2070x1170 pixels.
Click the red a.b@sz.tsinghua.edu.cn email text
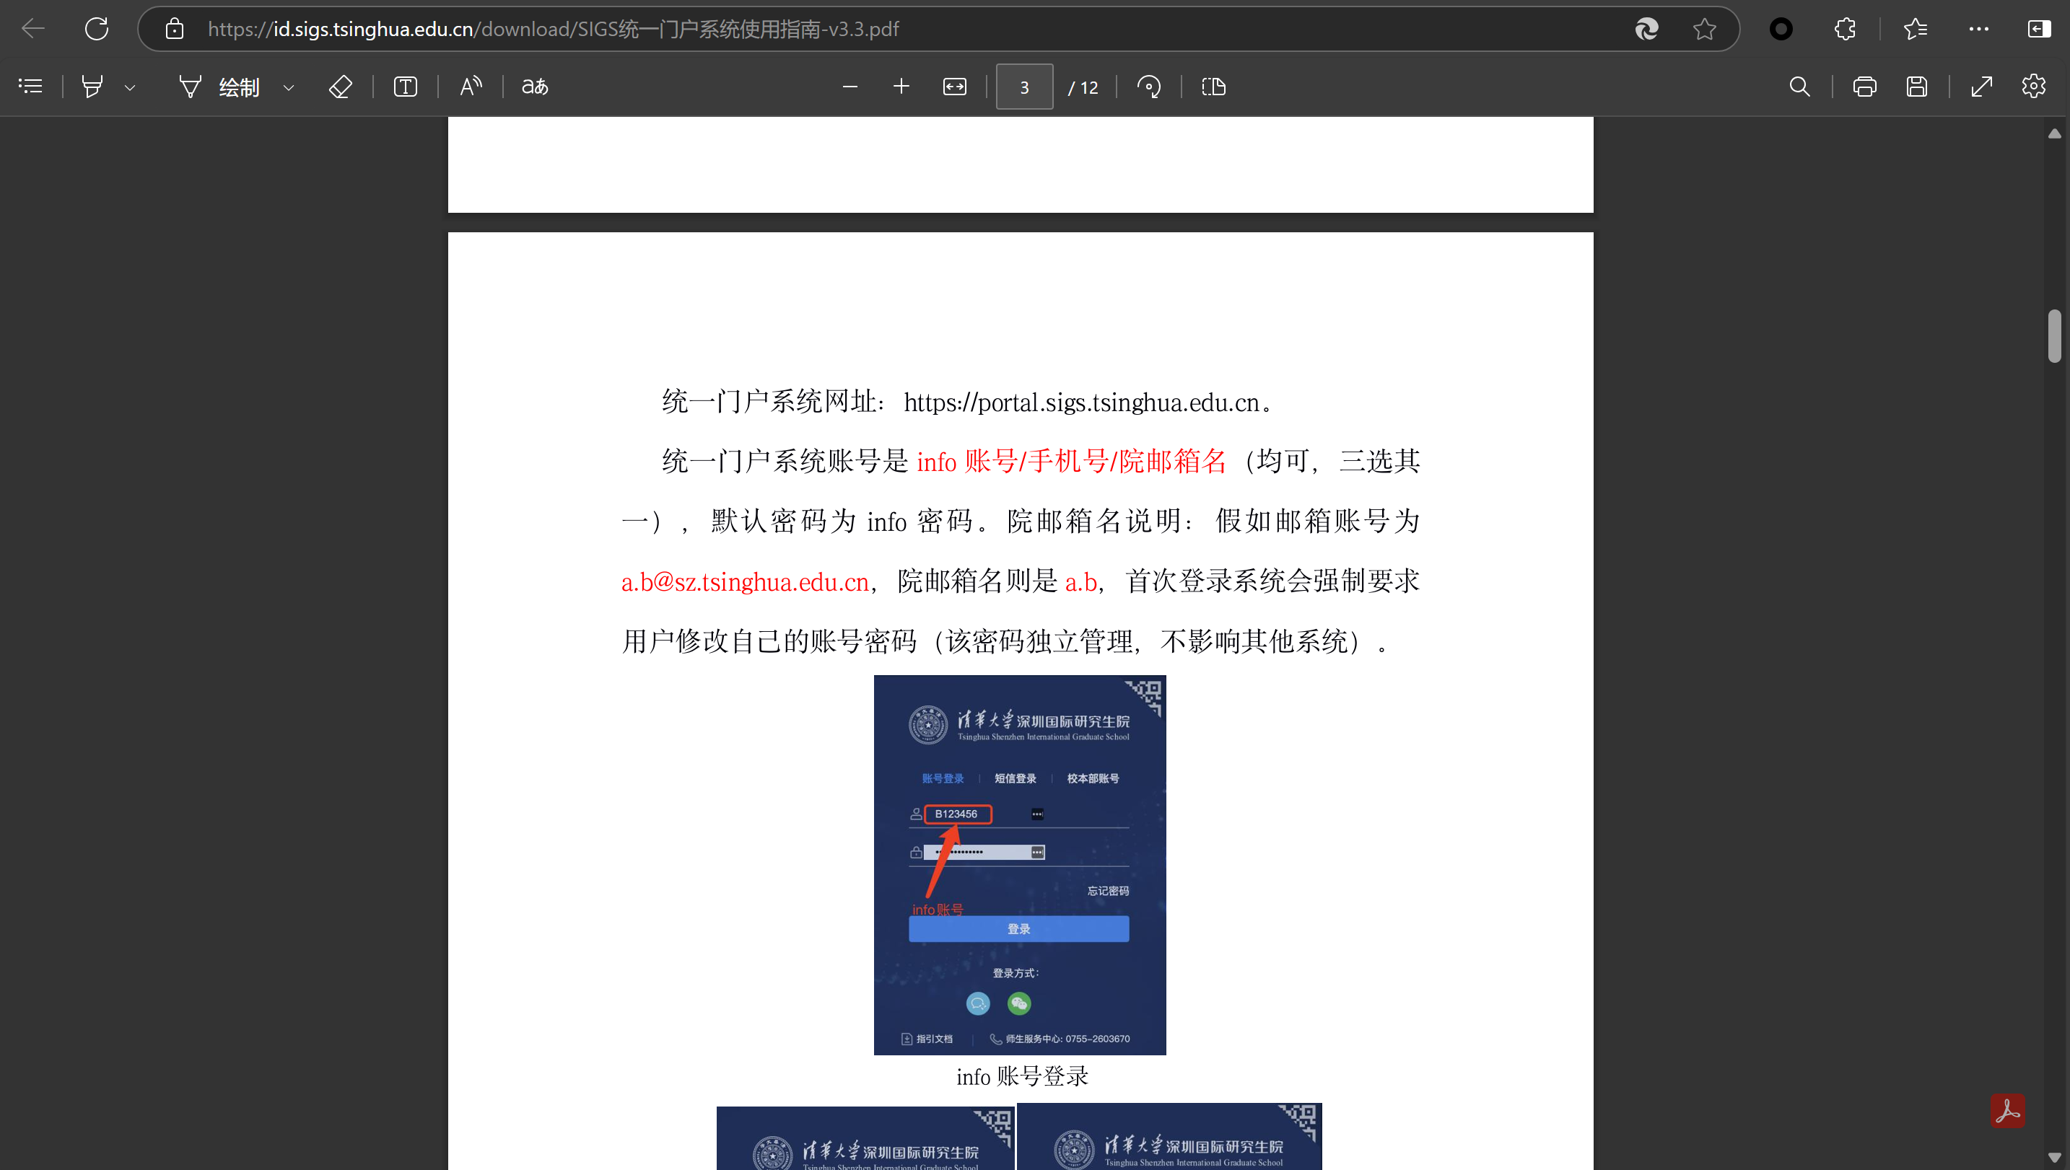pyautogui.click(x=745, y=581)
